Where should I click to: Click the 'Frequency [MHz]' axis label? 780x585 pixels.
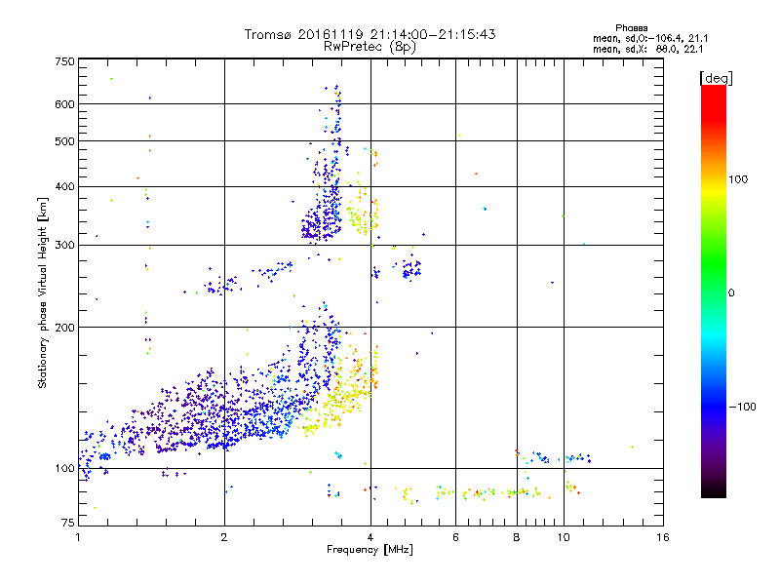pyautogui.click(x=370, y=550)
